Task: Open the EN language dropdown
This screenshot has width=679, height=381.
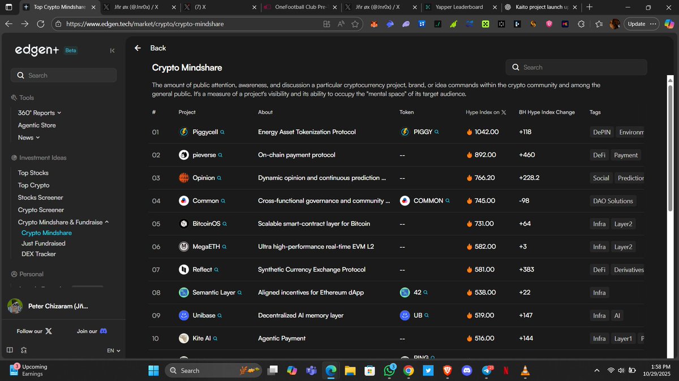Action: tap(113, 351)
